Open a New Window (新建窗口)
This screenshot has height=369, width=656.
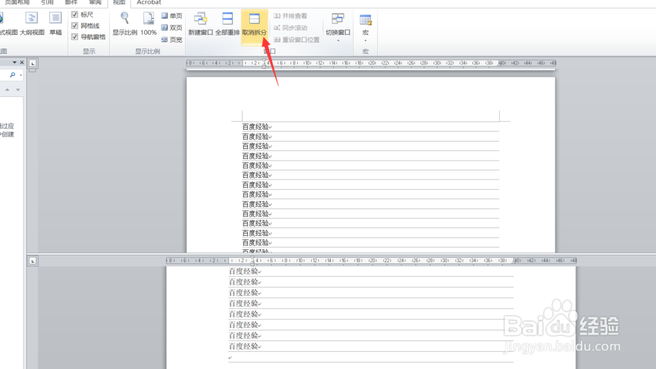[x=200, y=24]
